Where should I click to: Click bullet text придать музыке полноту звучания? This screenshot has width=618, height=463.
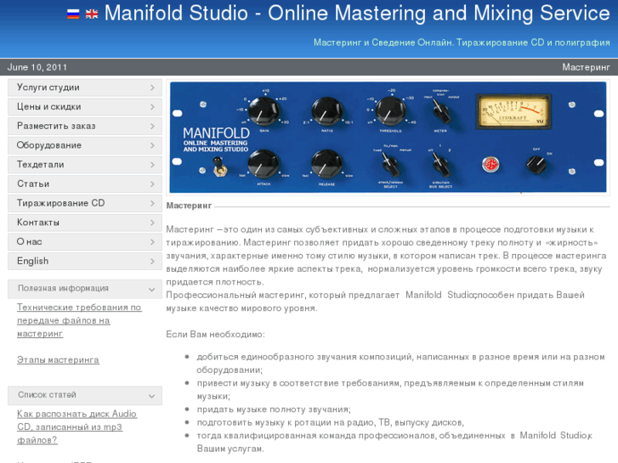[274, 409]
